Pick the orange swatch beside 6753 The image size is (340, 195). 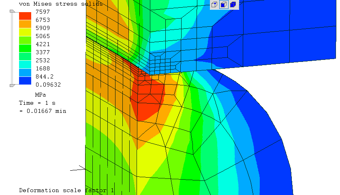pyautogui.click(x=25, y=24)
